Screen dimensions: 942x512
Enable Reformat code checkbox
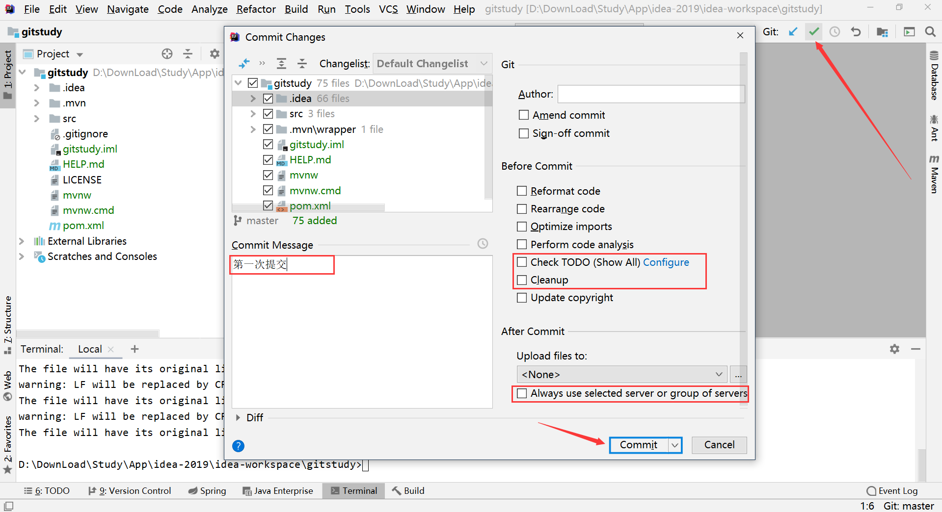[522, 191]
